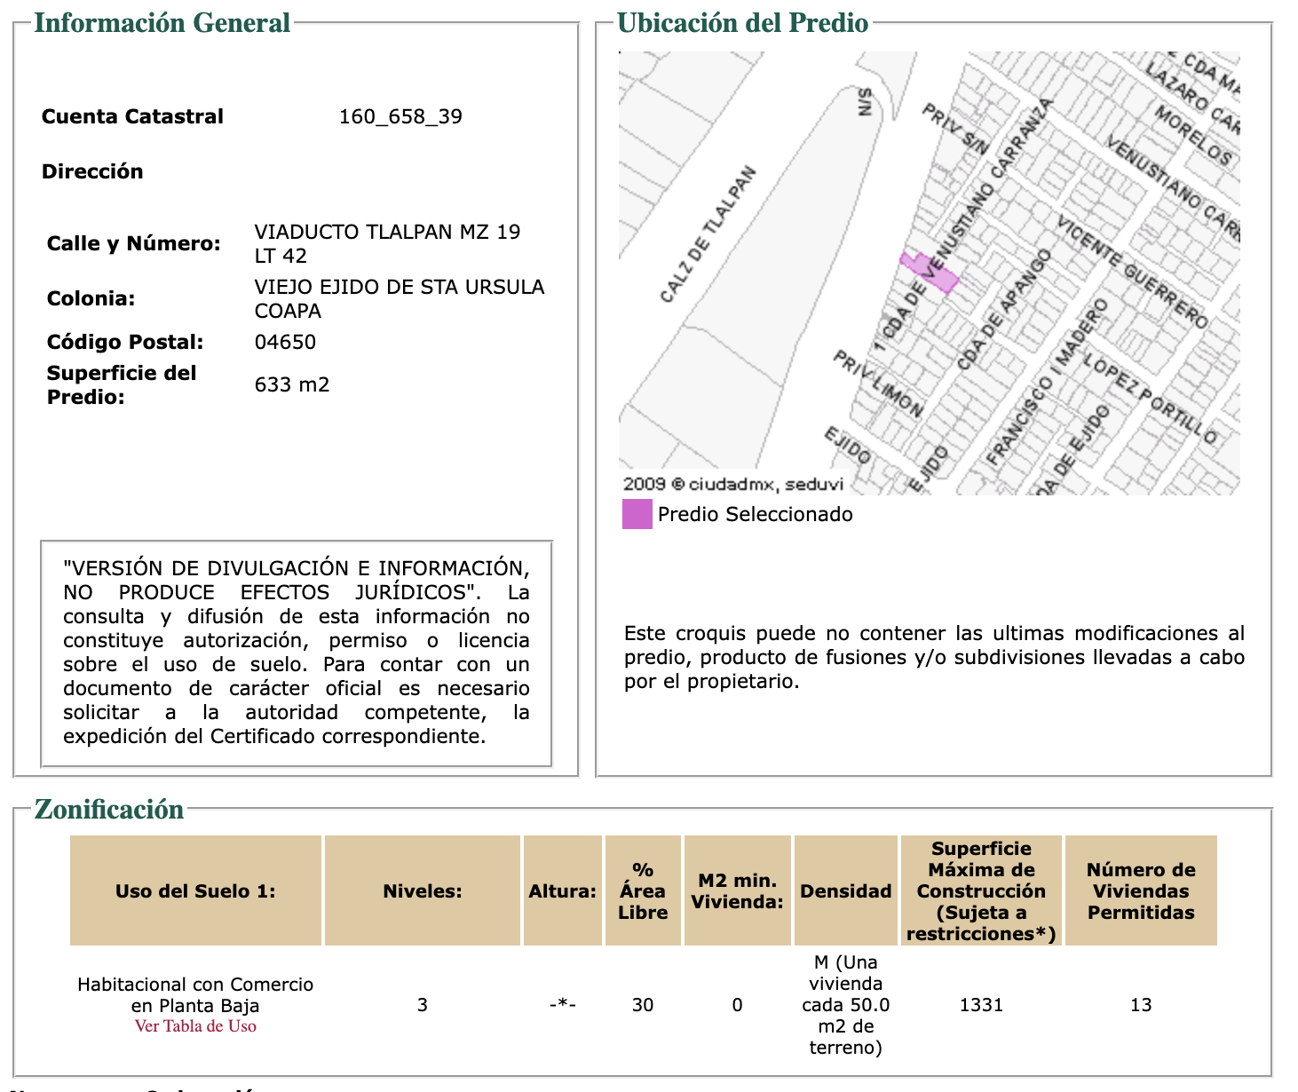The width and height of the screenshot is (1298, 1092).
Task: Click the Código Postal value 04650
Action: coord(285,343)
